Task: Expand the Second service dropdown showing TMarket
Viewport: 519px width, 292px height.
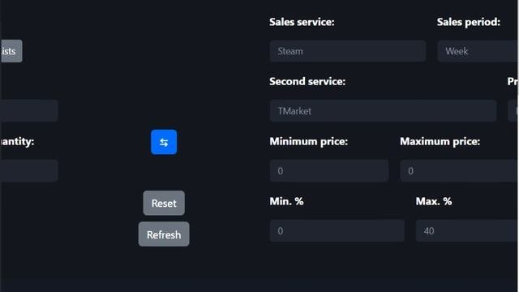Action: pos(383,111)
